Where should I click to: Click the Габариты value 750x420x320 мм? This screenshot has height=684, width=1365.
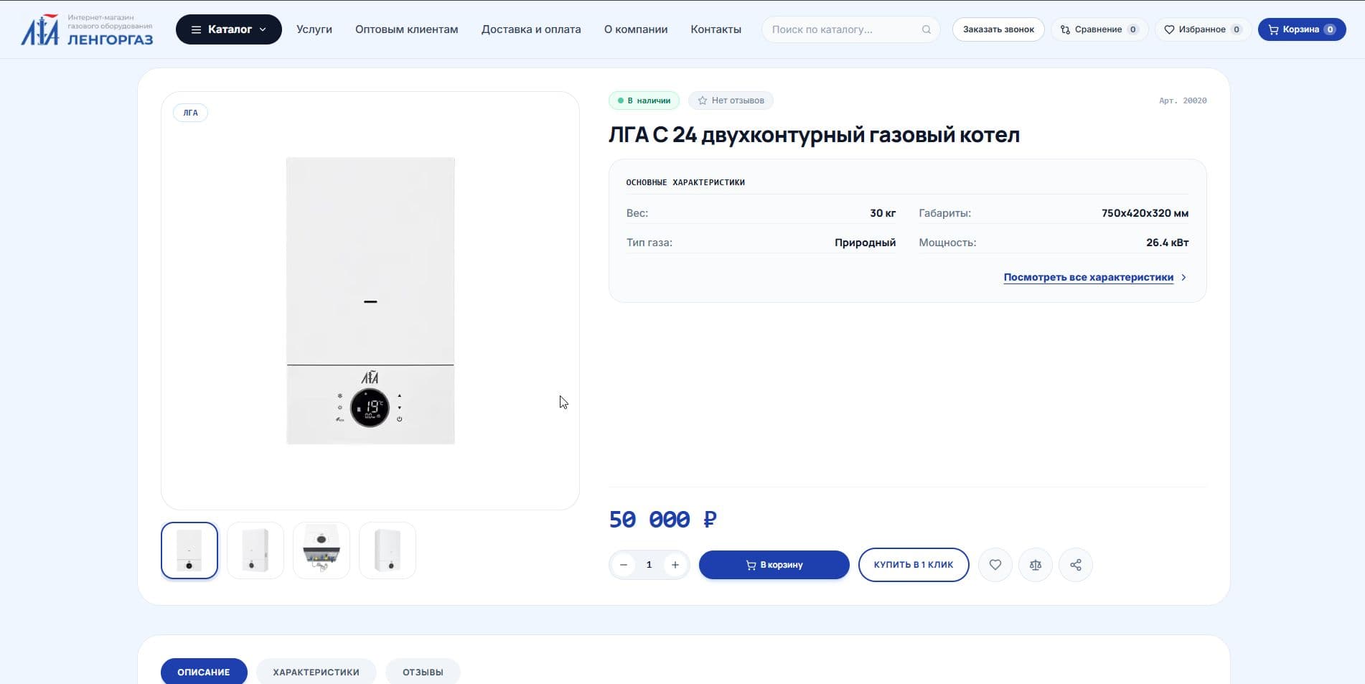click(1145, 213)
